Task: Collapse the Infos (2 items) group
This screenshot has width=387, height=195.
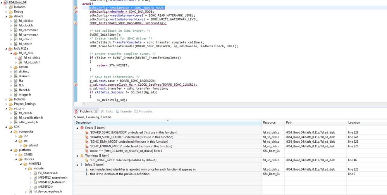Action: tap(77, 165)
